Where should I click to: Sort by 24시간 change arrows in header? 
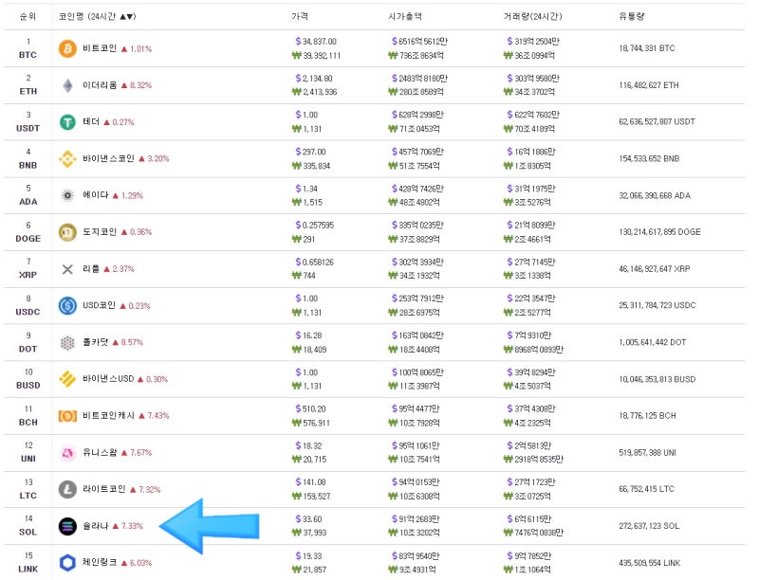(128, 17)
